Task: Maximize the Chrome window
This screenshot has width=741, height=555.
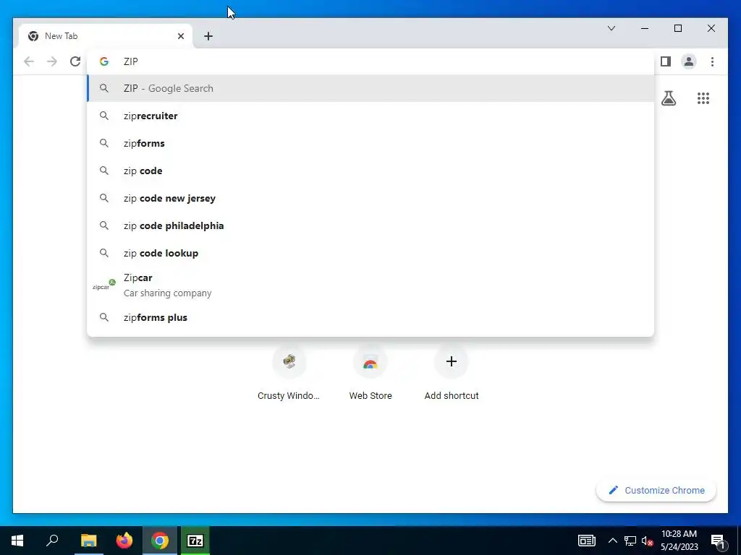Action: click(677, 28)
